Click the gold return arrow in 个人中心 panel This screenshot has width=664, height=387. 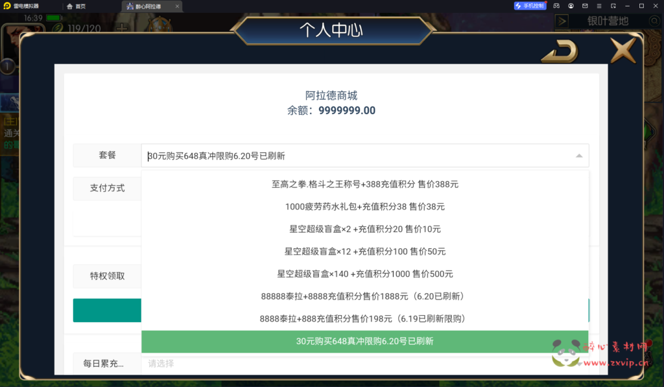click(x=559, y=50)
